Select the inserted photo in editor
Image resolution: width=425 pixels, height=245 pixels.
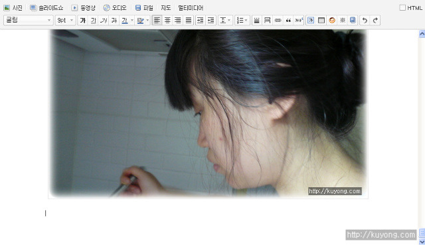pyautogui.click(x=208, y=114)
